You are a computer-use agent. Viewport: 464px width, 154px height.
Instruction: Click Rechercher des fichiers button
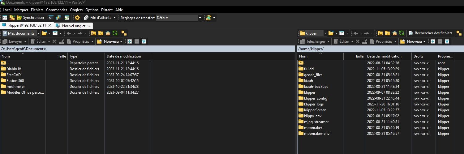[431, 33]
